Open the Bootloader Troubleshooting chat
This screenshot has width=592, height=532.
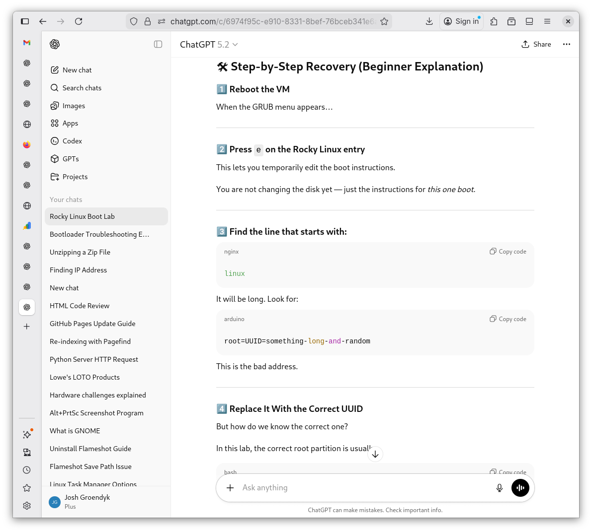(99, 234)
